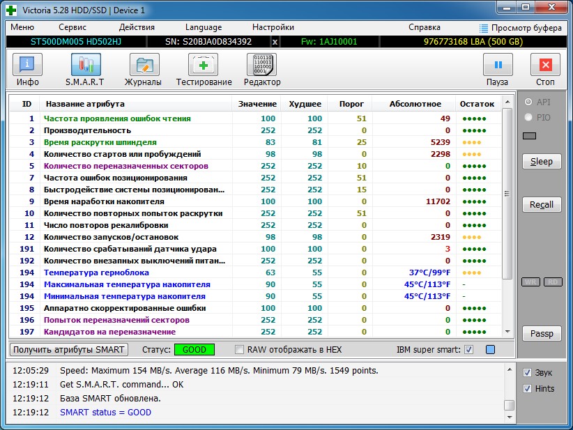Select the Время раскрутки шпинделя row

coord(256,142)
